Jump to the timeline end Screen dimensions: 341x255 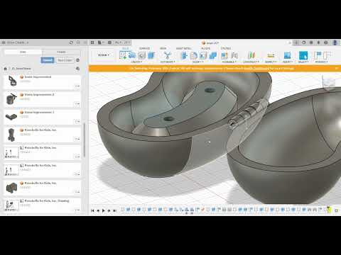tap(114, 210)
